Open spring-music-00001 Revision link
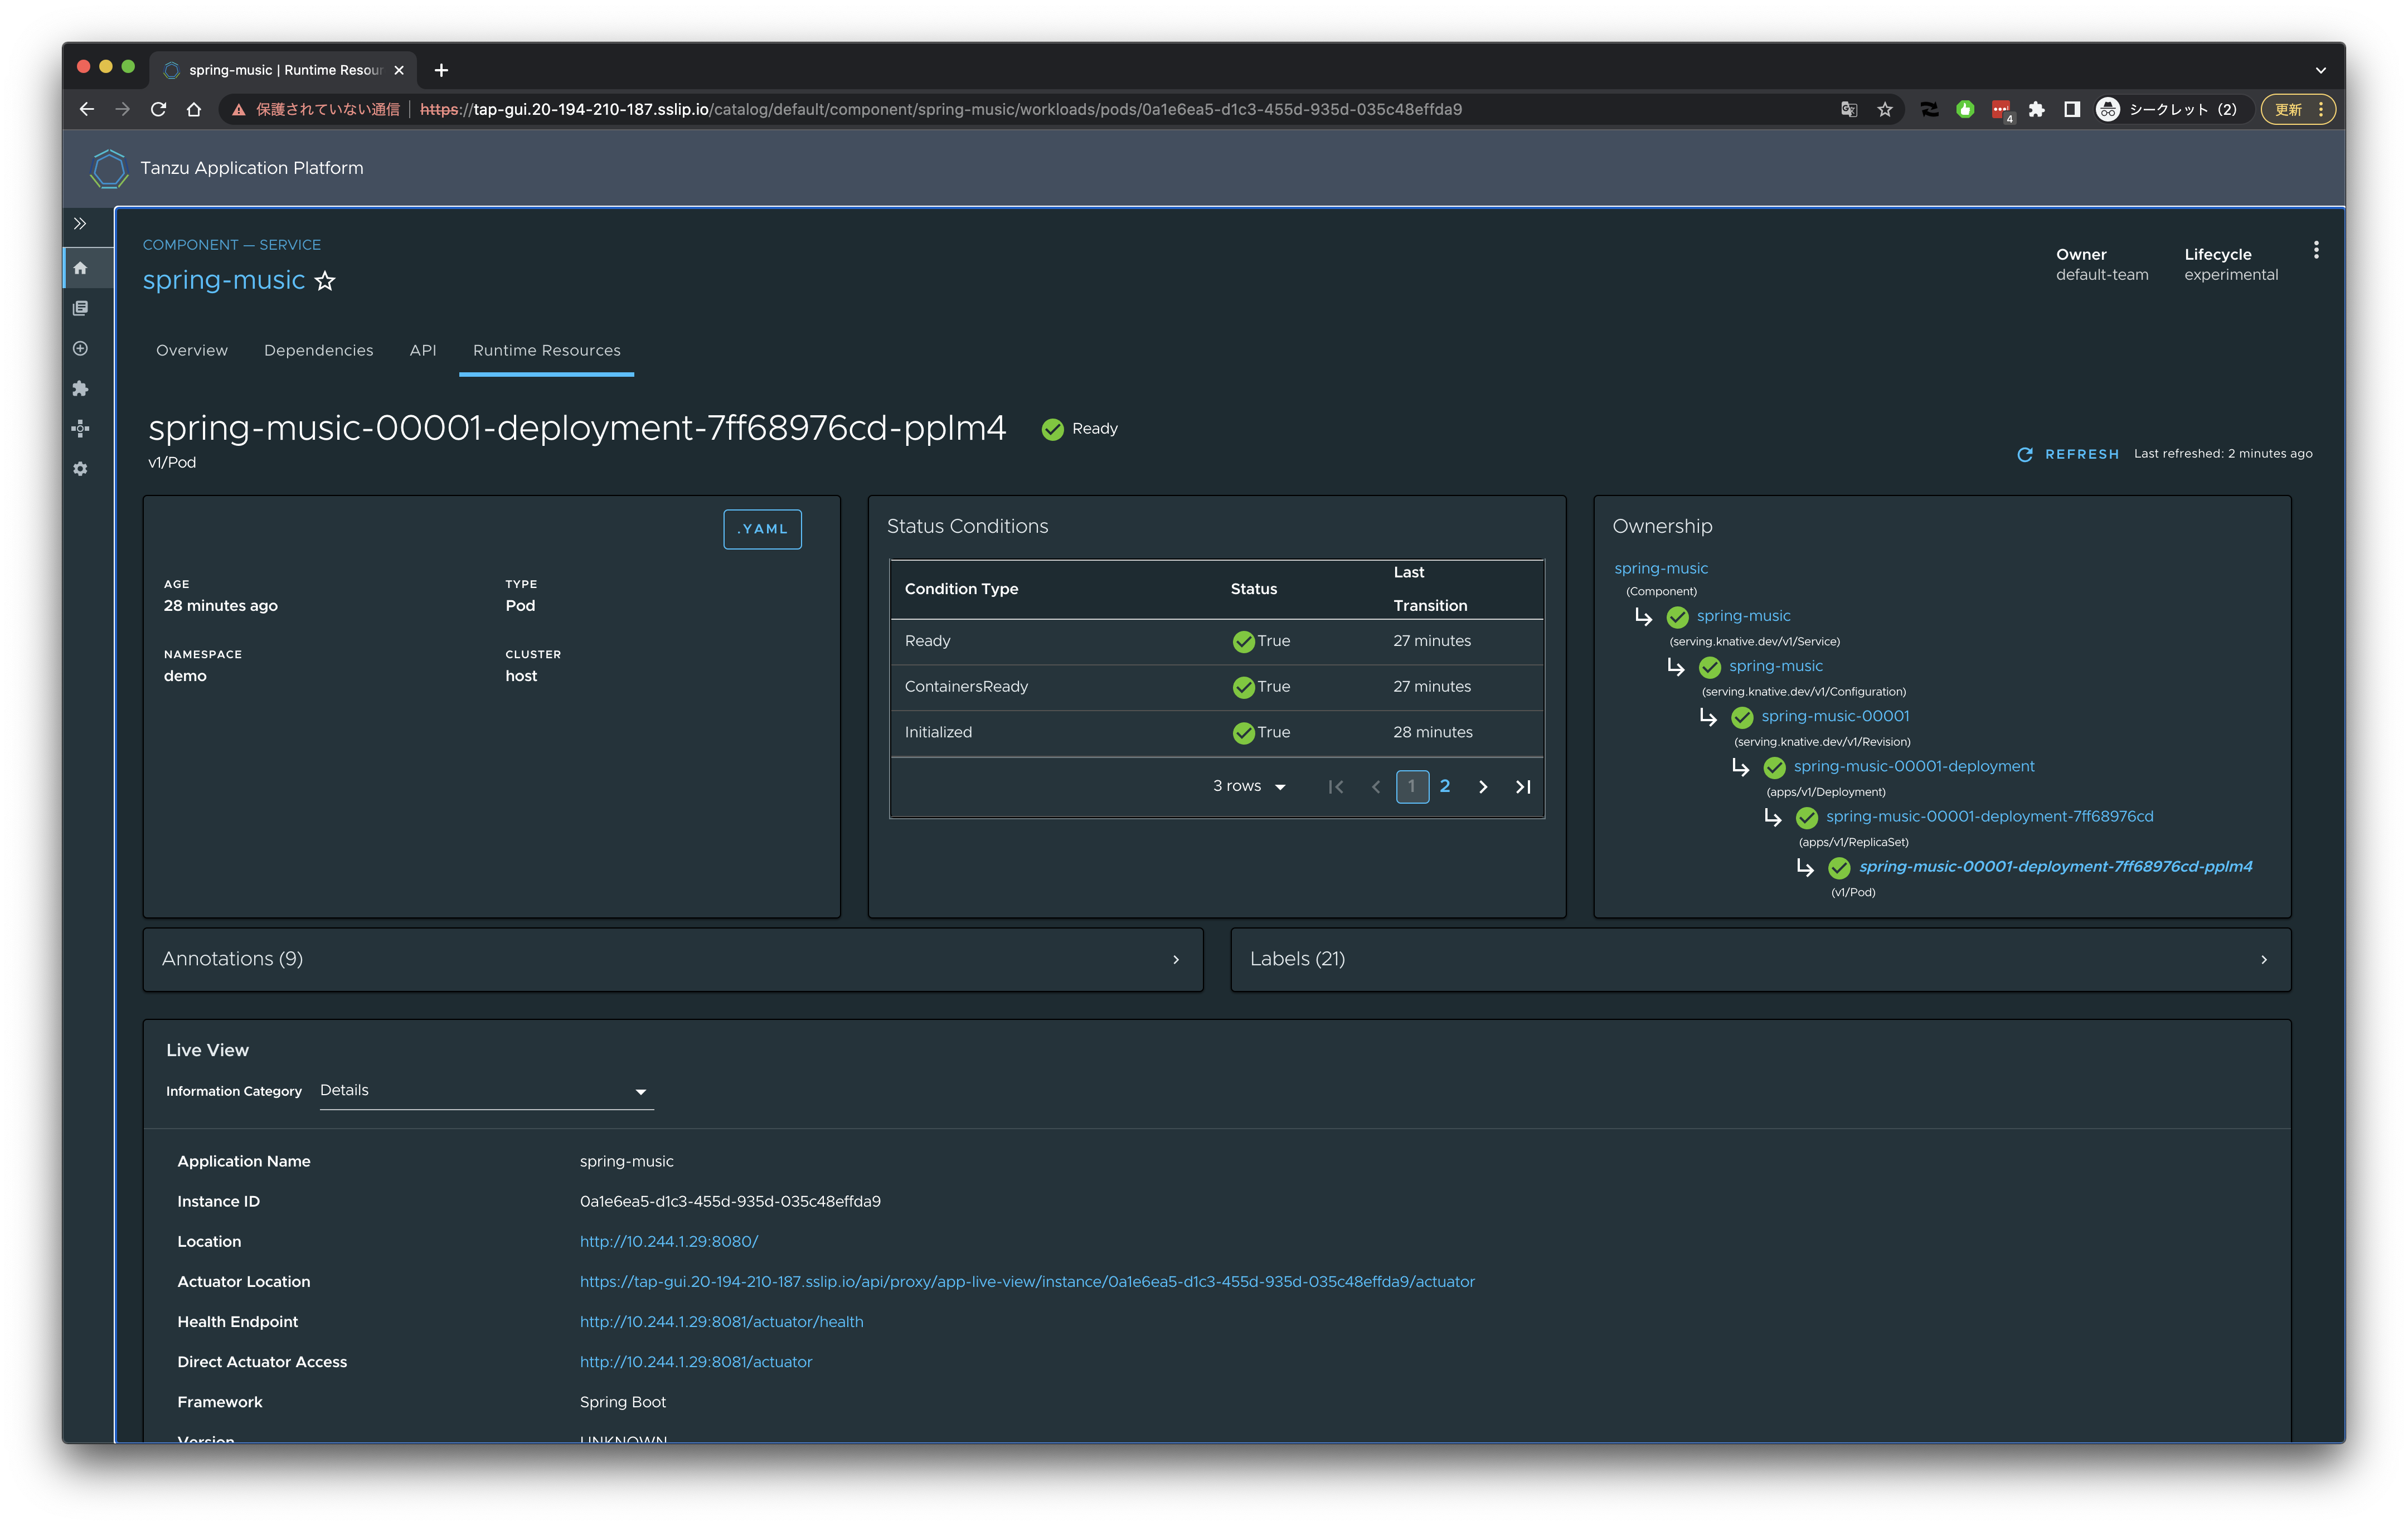 (x=1835, y=717)
